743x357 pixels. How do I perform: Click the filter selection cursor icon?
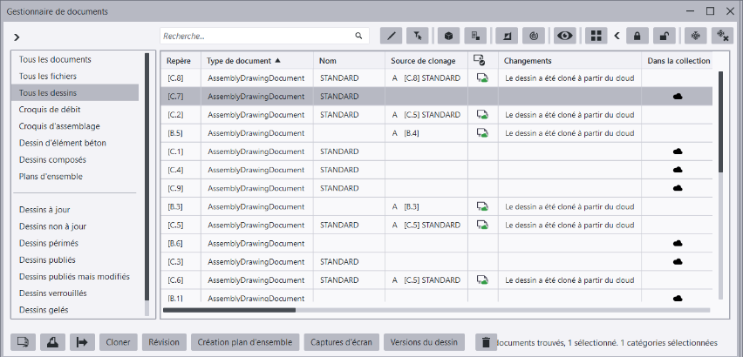click(x=418, y=36)
